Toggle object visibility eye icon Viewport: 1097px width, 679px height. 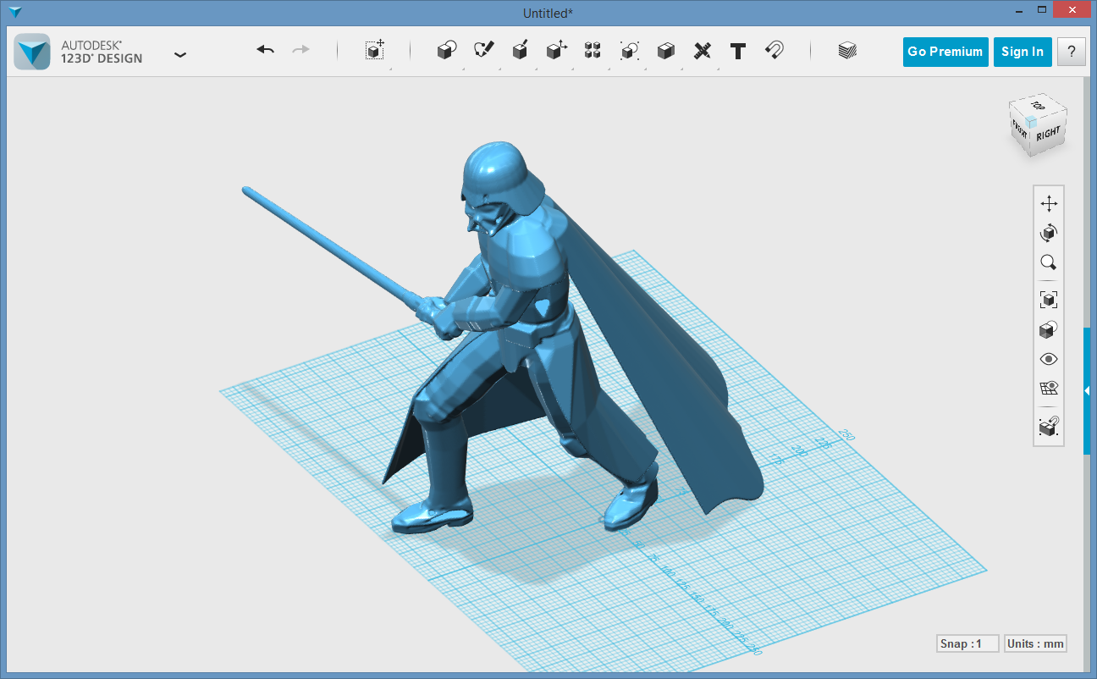(1049, 359)
